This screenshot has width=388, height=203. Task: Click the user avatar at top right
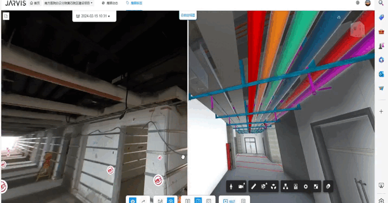(x=368, y=3)
